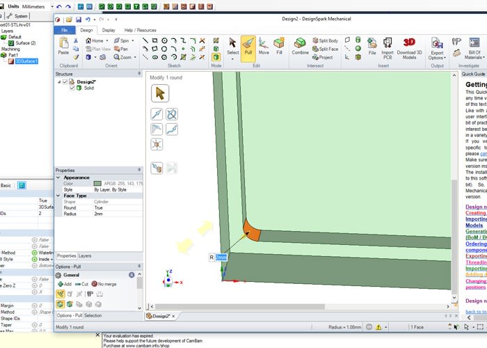Pick the Circle sketch tool
Image resolution: width=487 pixels, height=348 pixels.
[x=164, y=40]
